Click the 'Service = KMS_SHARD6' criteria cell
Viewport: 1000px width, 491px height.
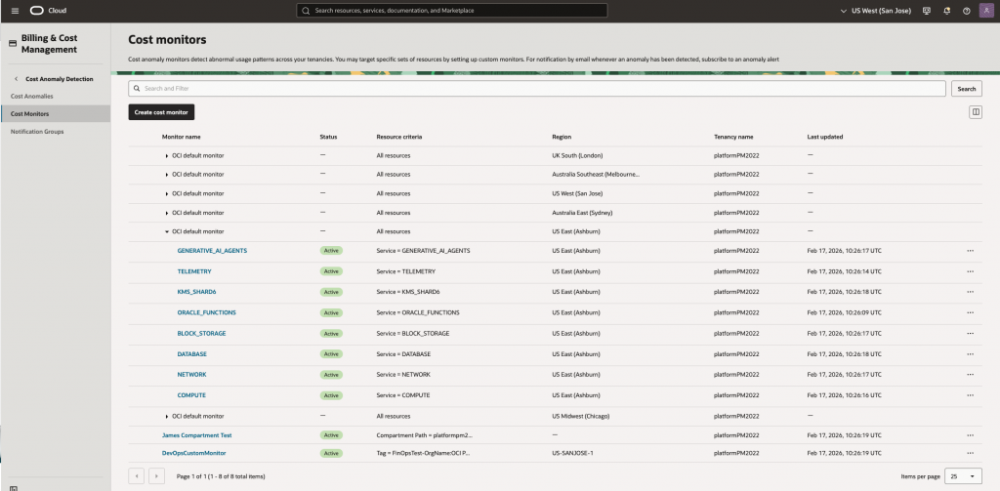point(408,292)
